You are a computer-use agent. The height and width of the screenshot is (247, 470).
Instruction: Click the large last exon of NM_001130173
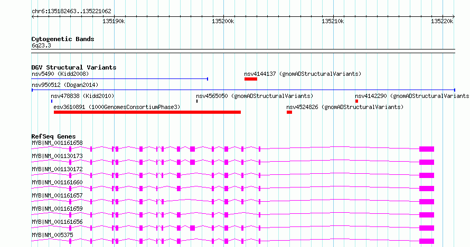(x=427, y=162)
